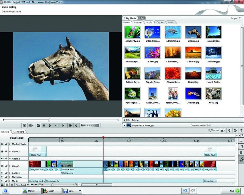Fit timeline to window arrows icon
This screenshot has width=244, height=195.
coord(34,185)
